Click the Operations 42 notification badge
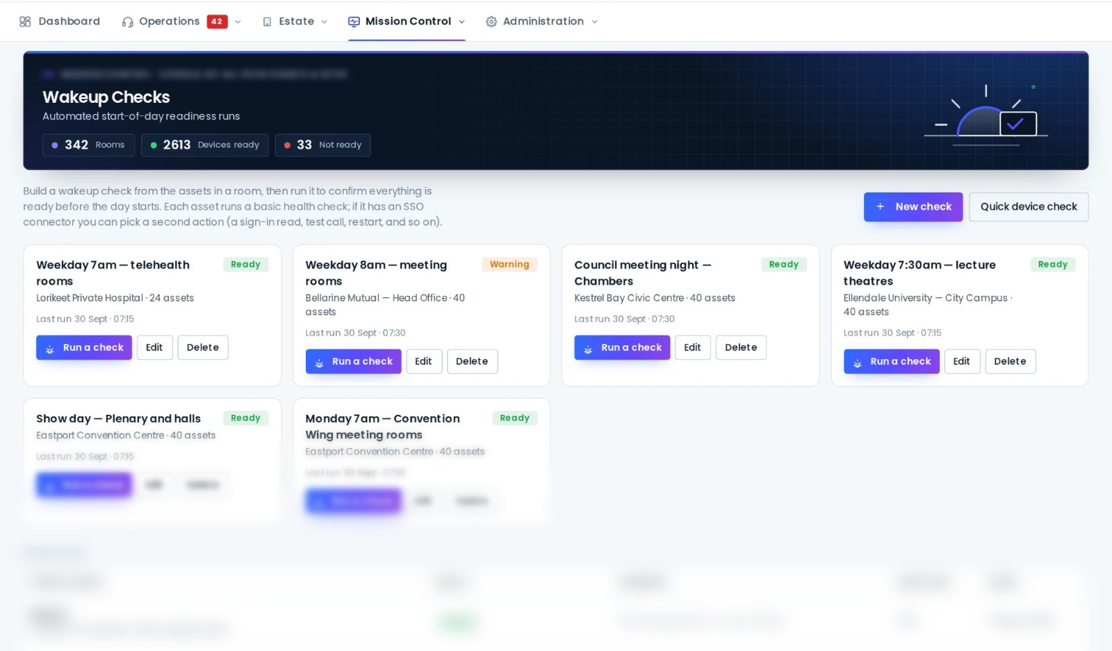 point(217,22)
